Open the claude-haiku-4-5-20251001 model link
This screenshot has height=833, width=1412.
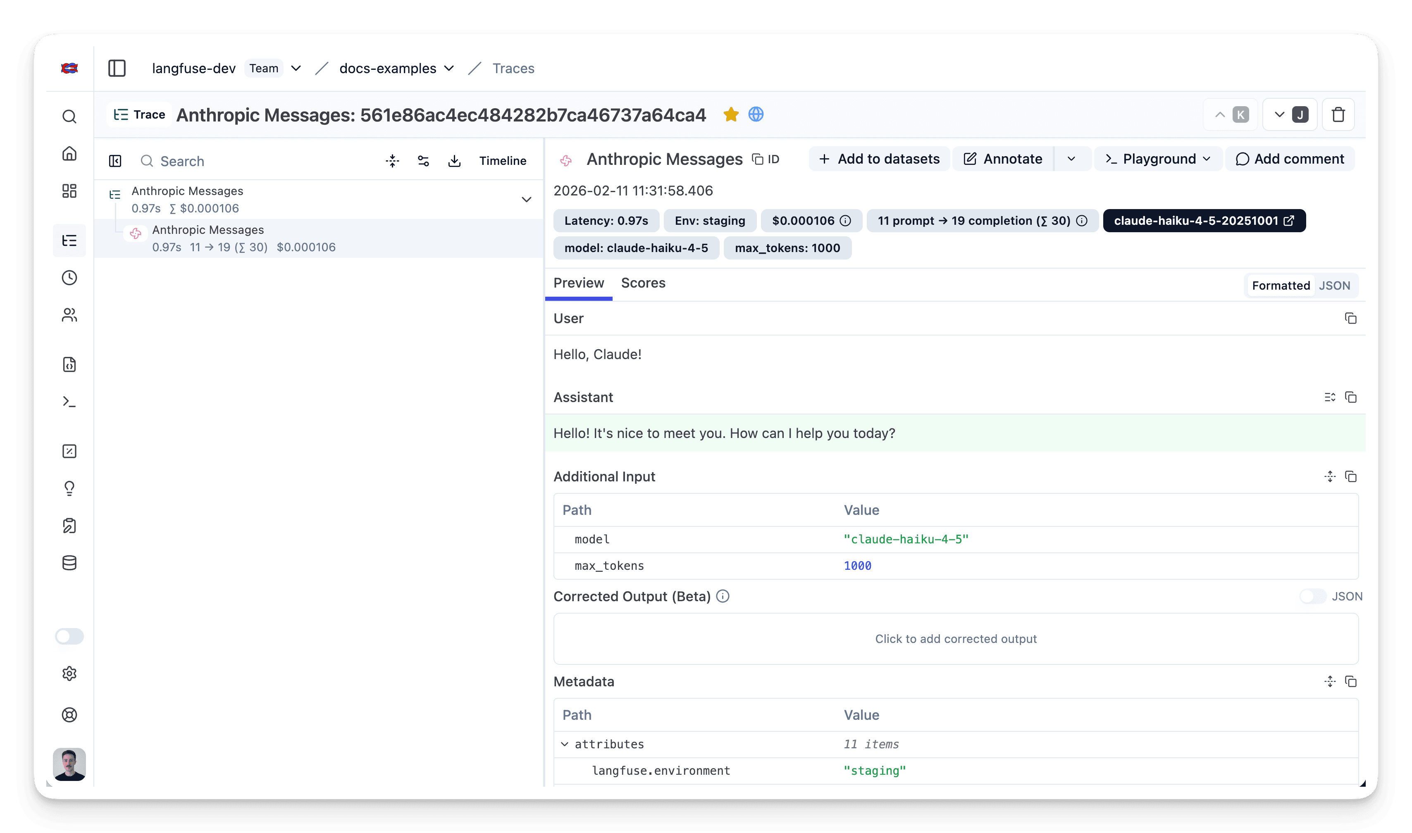click(1204, 221)
